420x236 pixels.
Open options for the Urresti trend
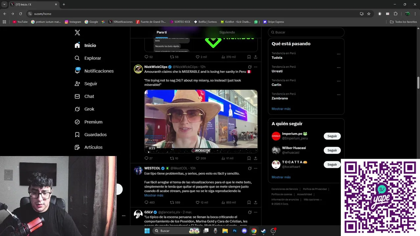point(339,68)
